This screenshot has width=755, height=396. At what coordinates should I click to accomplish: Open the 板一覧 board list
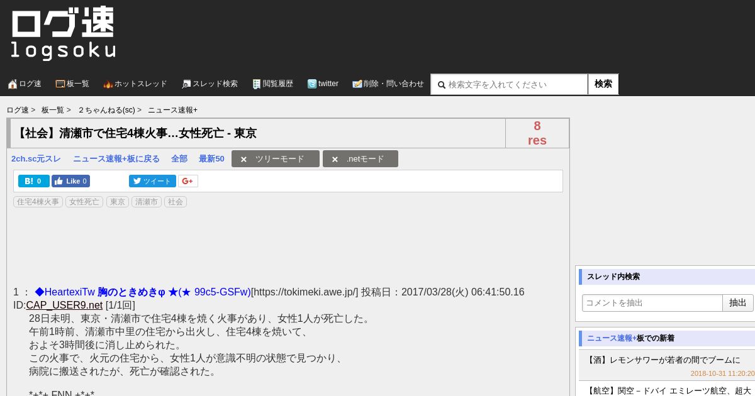(x=72, y=84)
